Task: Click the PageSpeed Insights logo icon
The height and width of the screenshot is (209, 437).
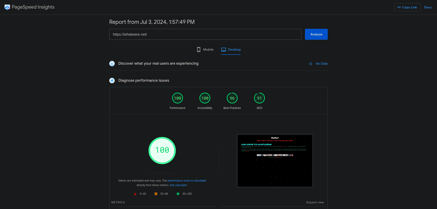Action: click(x=7, y=7)
